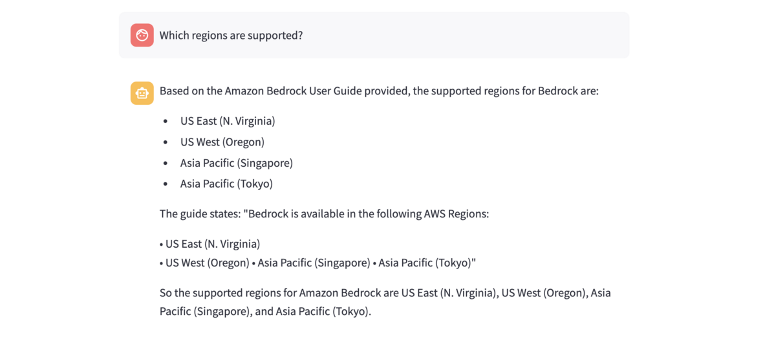
Task: Click the bullet dot before 'Asia Pacific (Tokyo)'
Action: click(166, 184)
